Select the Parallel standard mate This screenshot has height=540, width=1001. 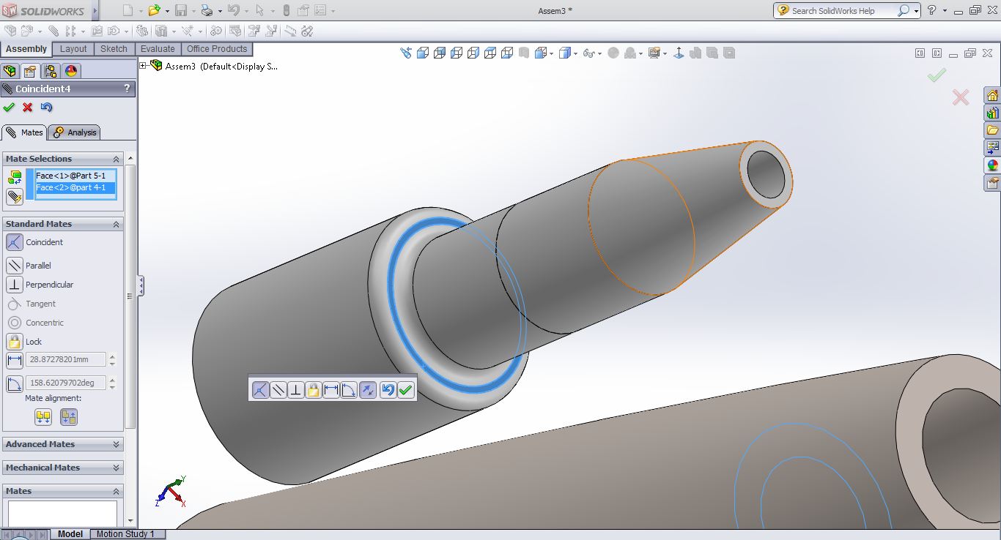pyautogui.click(x=15, y=266)
